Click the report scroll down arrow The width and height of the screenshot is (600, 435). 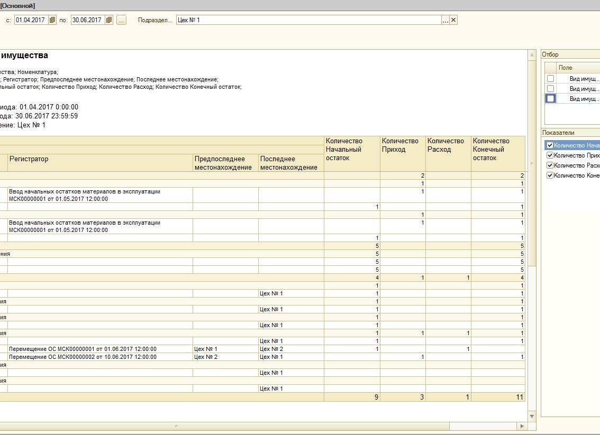(x=532, y=417)
